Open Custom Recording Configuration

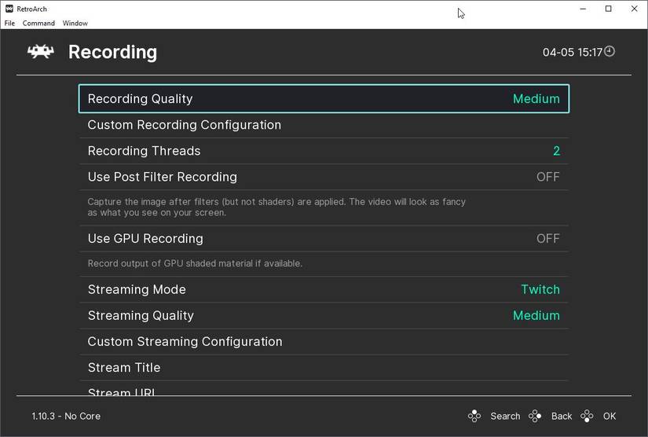[184, 125]
